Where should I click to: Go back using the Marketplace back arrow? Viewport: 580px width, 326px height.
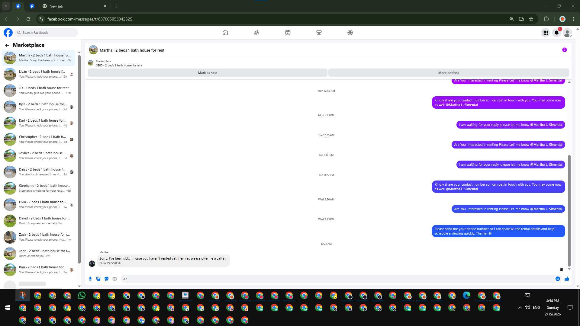click(7, 45)
